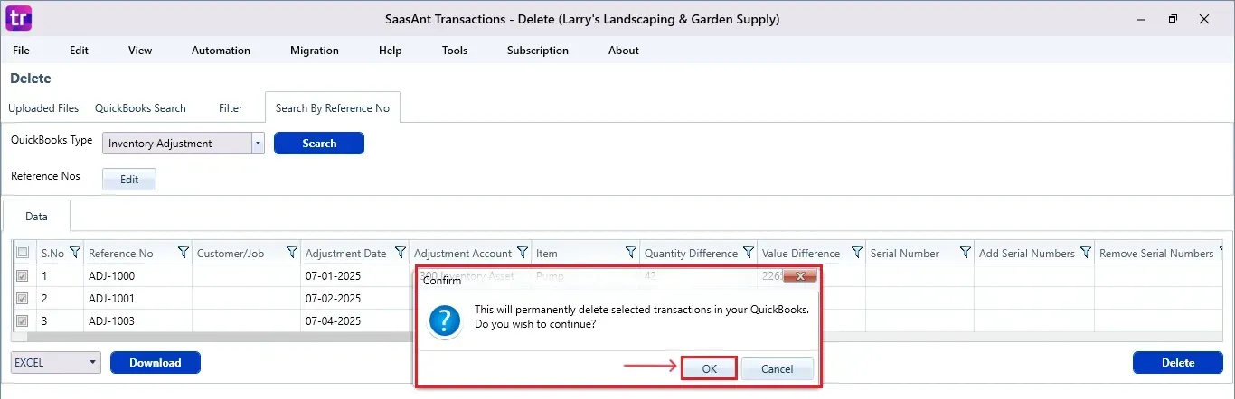Close the Confirm dialog with red X

pos(801,275)
